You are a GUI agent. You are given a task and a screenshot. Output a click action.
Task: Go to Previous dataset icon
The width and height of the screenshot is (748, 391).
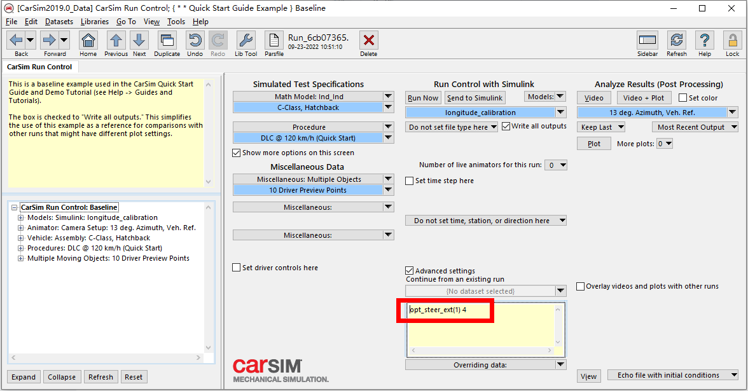click(x=116, y=40)
